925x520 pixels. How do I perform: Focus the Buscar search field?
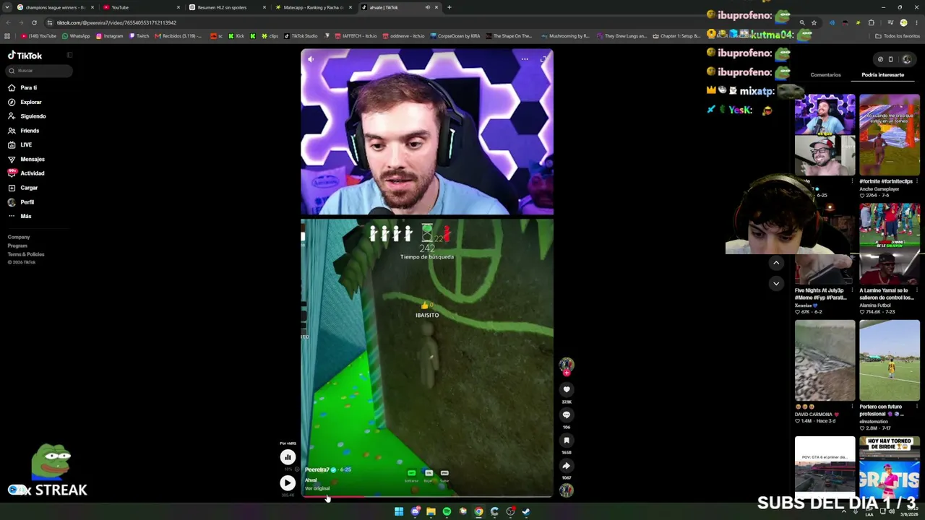pos(39,71)
